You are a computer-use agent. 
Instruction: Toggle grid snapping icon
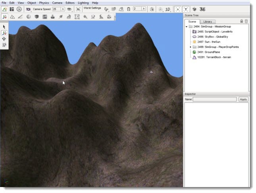click(114, 9)
